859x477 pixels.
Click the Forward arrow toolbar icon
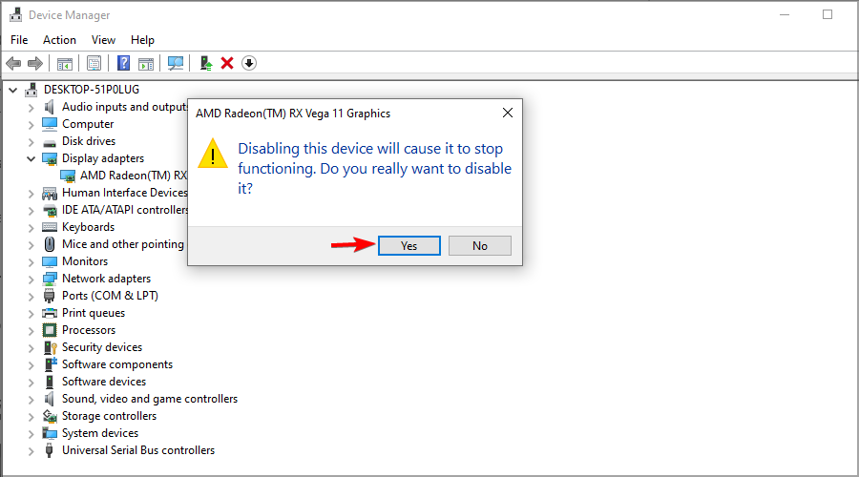[35, 64]
